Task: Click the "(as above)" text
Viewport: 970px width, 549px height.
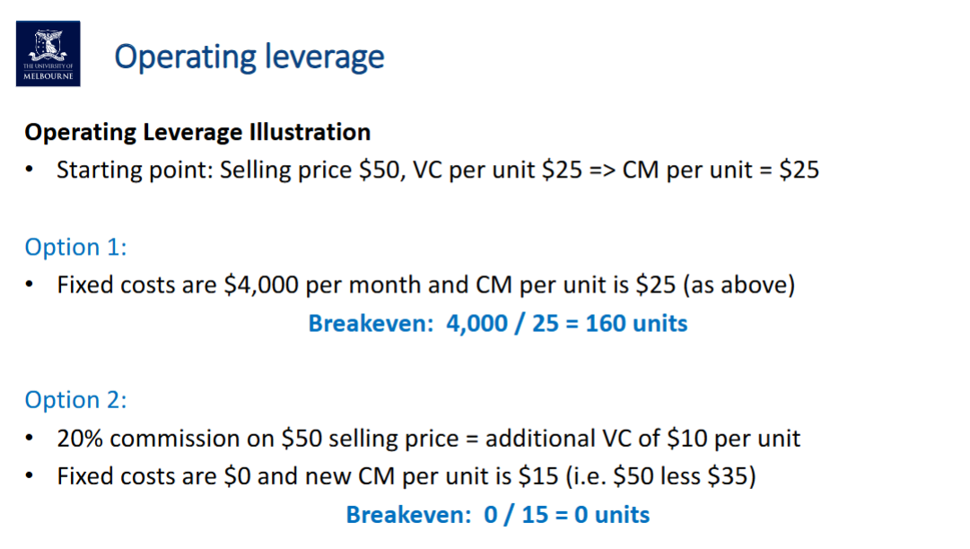Action: pyautogui.click(x=739, y=285)
